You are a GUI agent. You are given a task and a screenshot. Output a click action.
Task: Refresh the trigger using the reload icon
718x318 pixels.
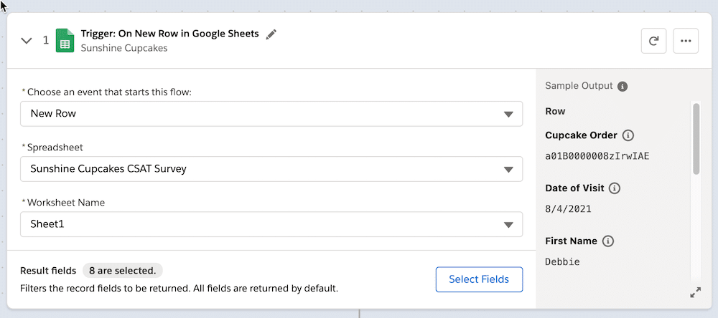653,41
